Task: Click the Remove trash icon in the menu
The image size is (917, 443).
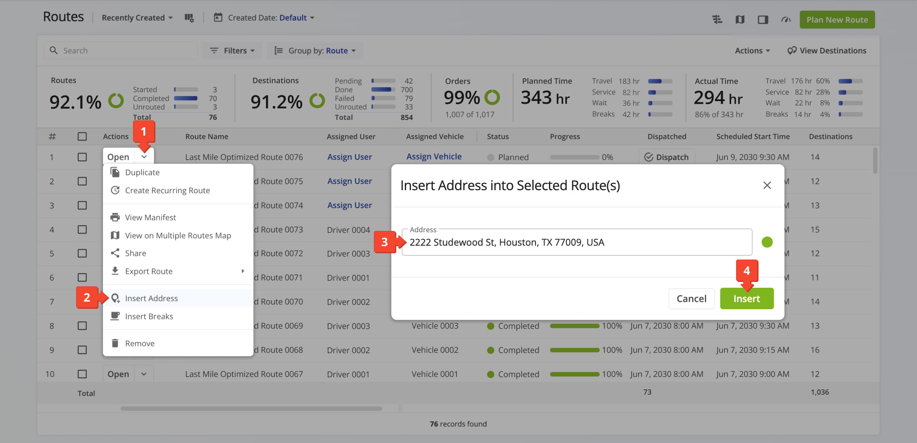Action: [116, 343]
